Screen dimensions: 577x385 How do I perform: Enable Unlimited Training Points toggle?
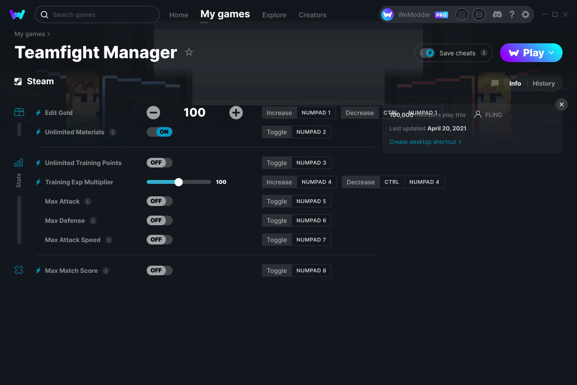pyautogui.click(x=160, y=163)
